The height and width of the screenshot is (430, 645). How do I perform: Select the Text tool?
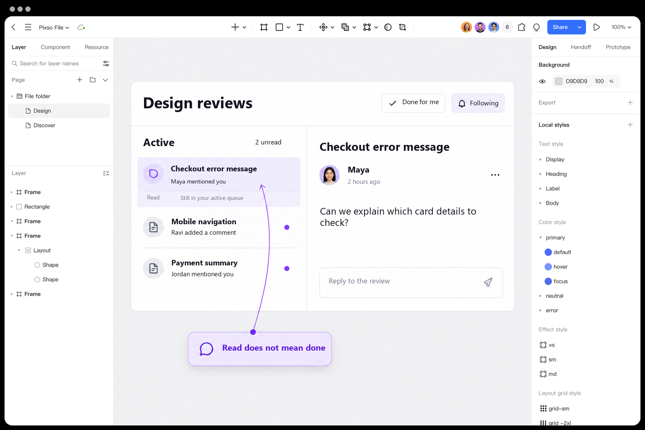300,27
